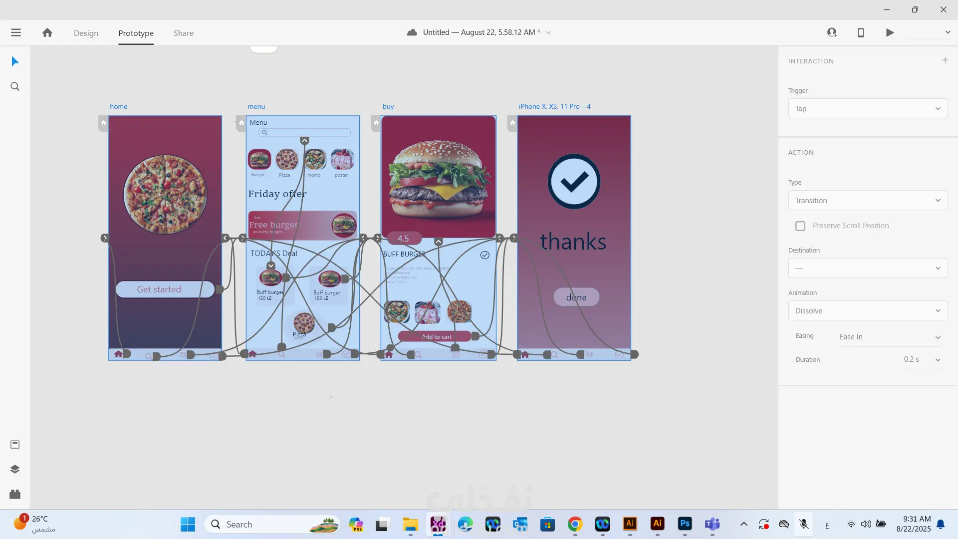Switch to the Share tab
This screenshot has width=958, height=539.
(184, 33)
